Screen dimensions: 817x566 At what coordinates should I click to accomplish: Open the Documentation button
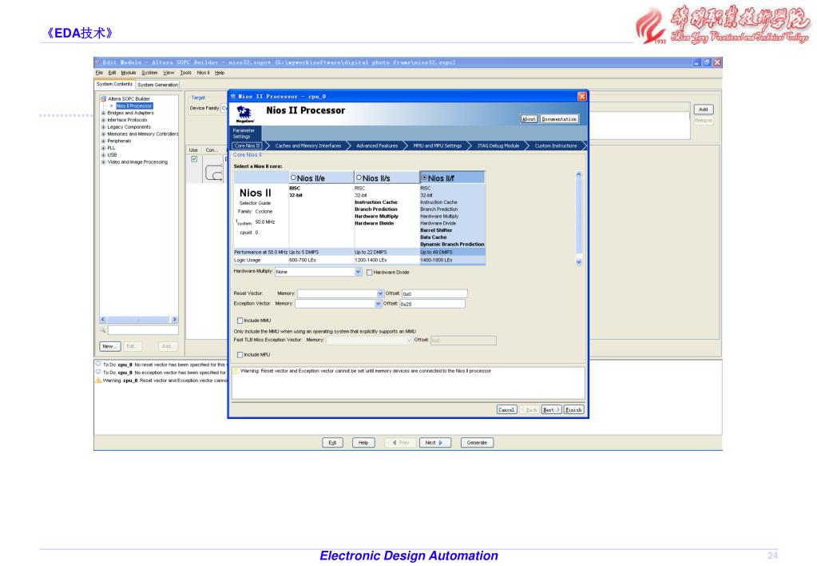coord(559,119)
